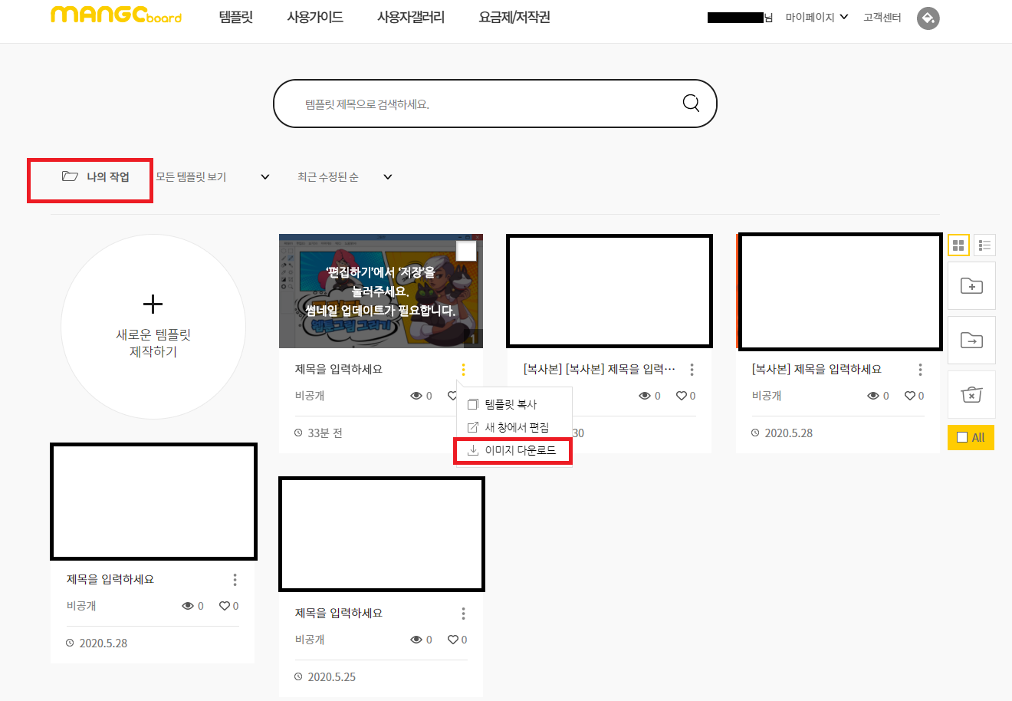Viewport: 1012px width, 701px height.
Task: Click 새로운 템플릿 제작하기 circle button
Action: (x=153, y=325)
